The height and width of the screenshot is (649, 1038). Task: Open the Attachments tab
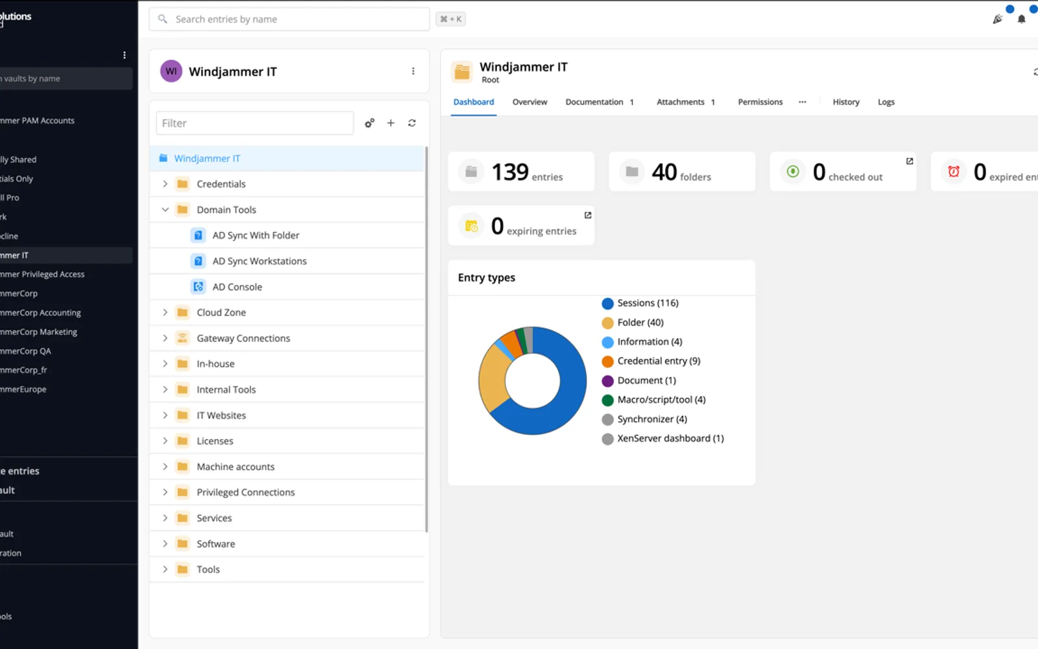point(686,102)
